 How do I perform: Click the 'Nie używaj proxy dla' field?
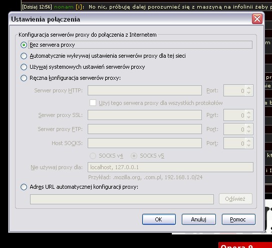(x=170, y=167)
